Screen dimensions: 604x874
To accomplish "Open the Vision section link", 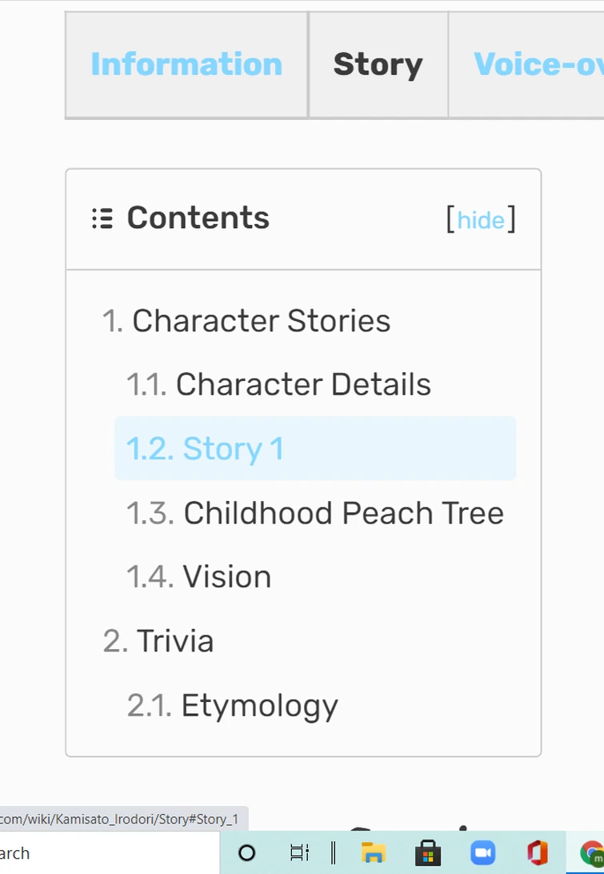I will pos(226,577).
